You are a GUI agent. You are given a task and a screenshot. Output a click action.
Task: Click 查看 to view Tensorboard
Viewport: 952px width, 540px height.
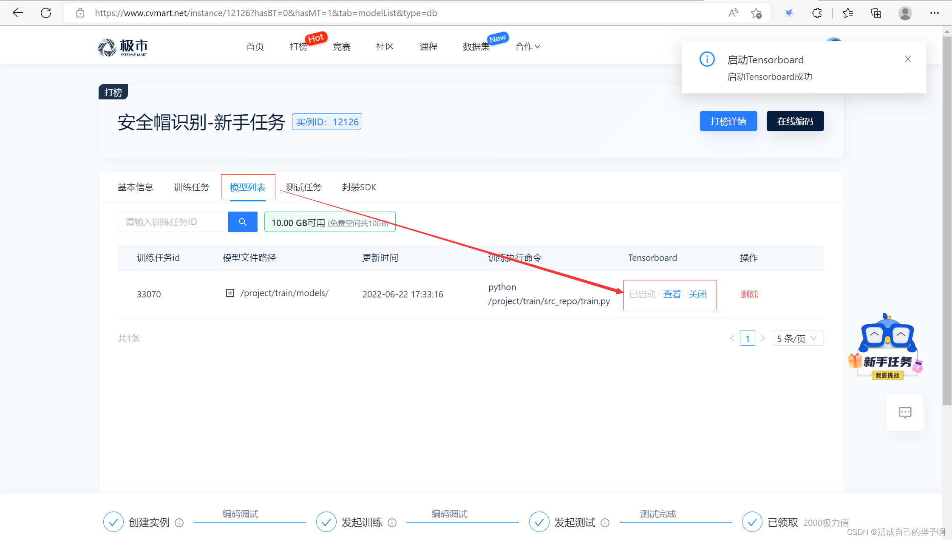point(671,294)
